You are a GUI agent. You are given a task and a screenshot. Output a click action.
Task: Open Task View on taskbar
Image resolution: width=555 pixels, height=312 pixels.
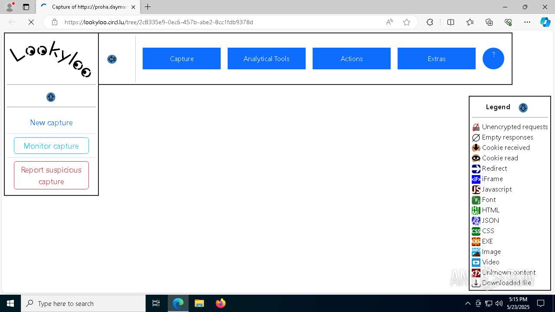coord(156,303)
